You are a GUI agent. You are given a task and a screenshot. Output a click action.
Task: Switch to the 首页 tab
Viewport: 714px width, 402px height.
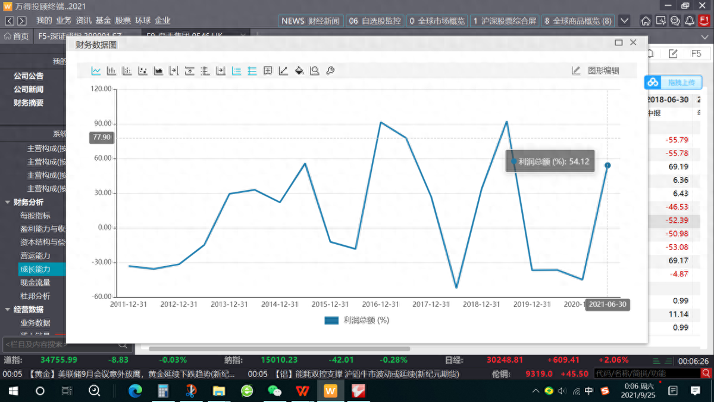16,36
